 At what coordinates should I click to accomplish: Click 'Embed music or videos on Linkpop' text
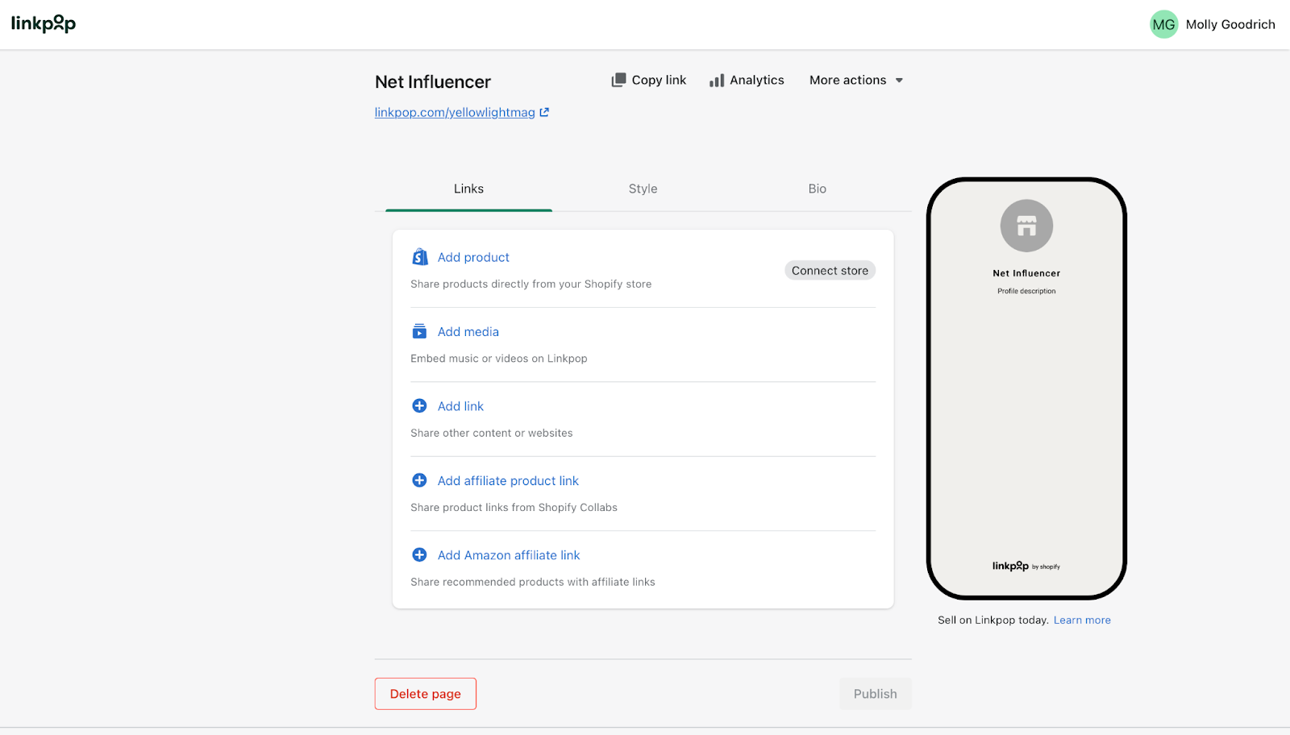point(498,359)
